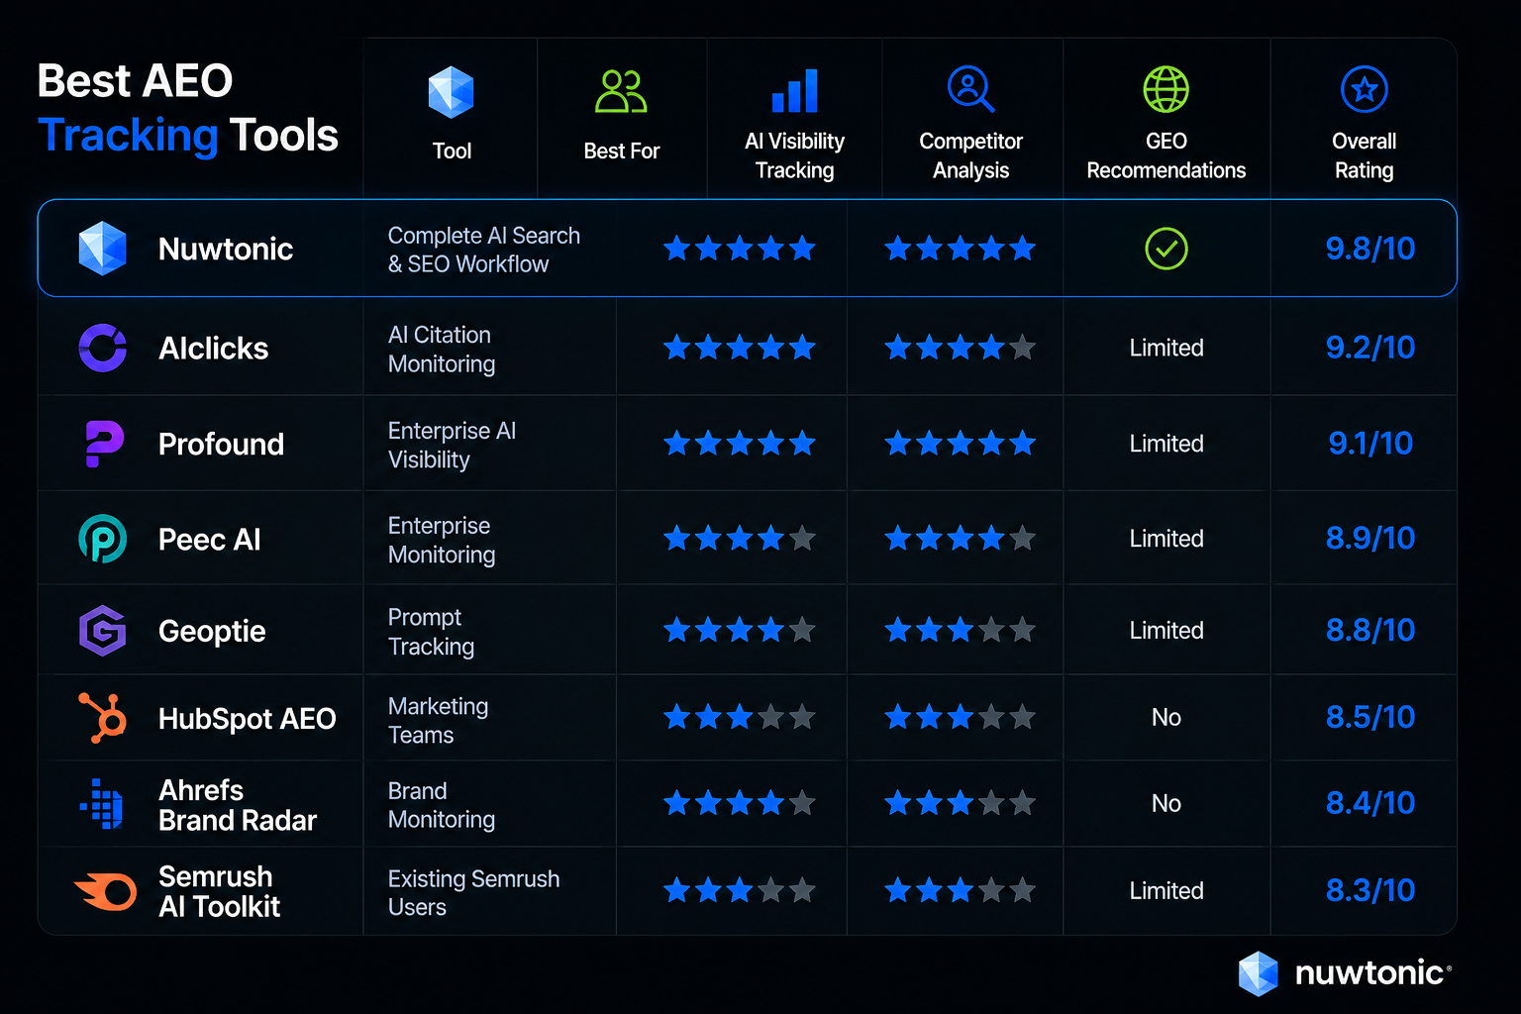The height and width of the screenshot is (1014, 1521).
Task: Click the 8.5/10 overall rating
Action: click(1370, 717)
